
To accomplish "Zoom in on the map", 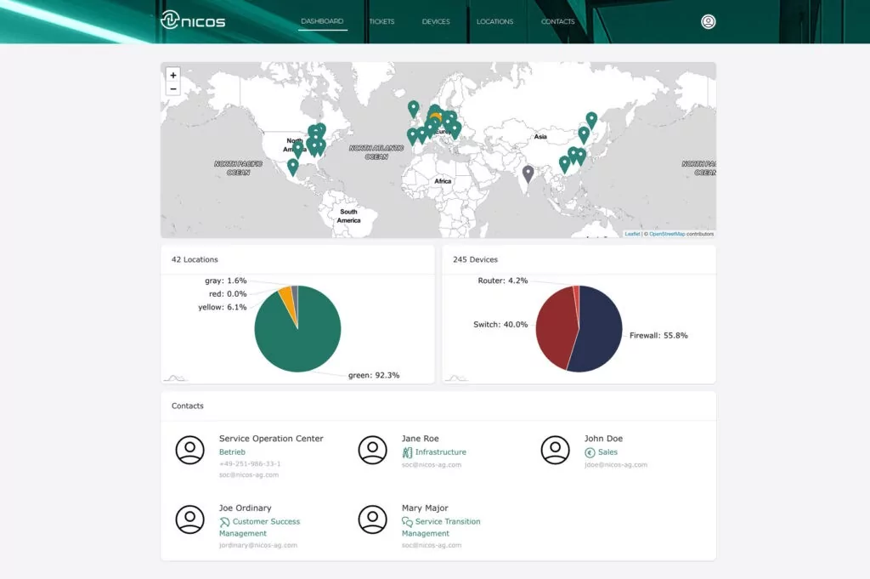I will tap(173, 75).
